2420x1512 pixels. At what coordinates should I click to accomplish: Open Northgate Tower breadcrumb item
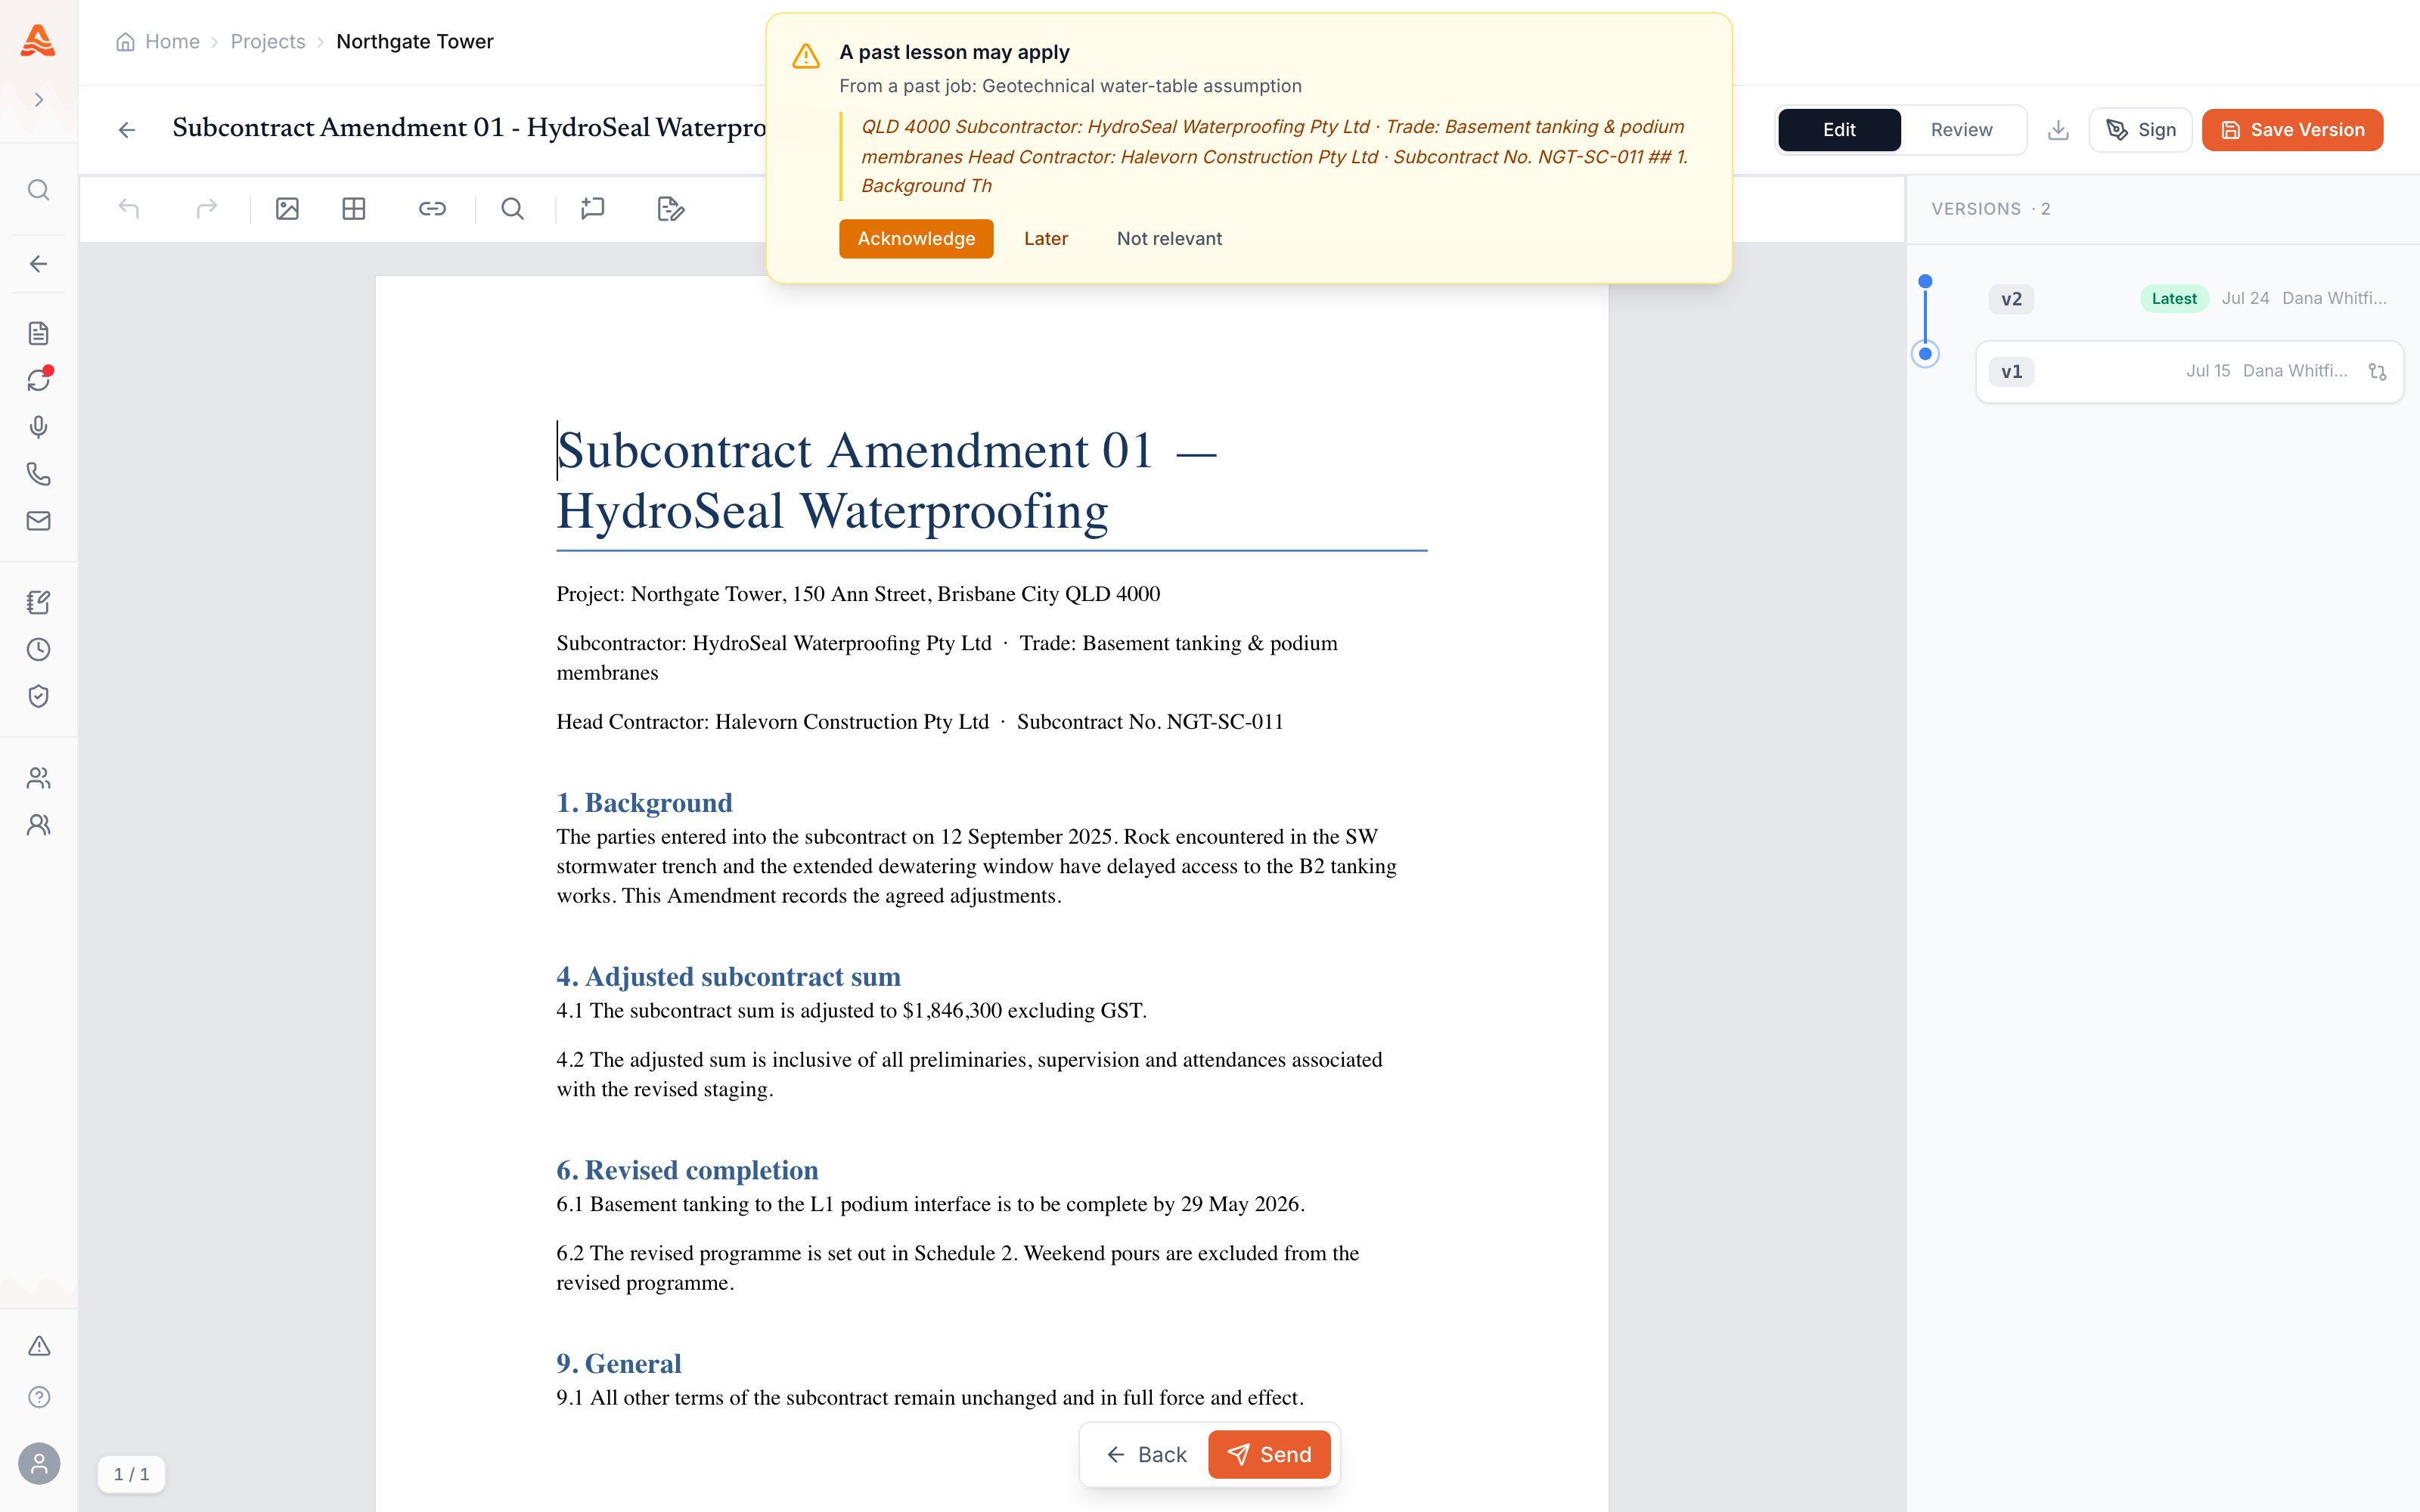[415, 42]
